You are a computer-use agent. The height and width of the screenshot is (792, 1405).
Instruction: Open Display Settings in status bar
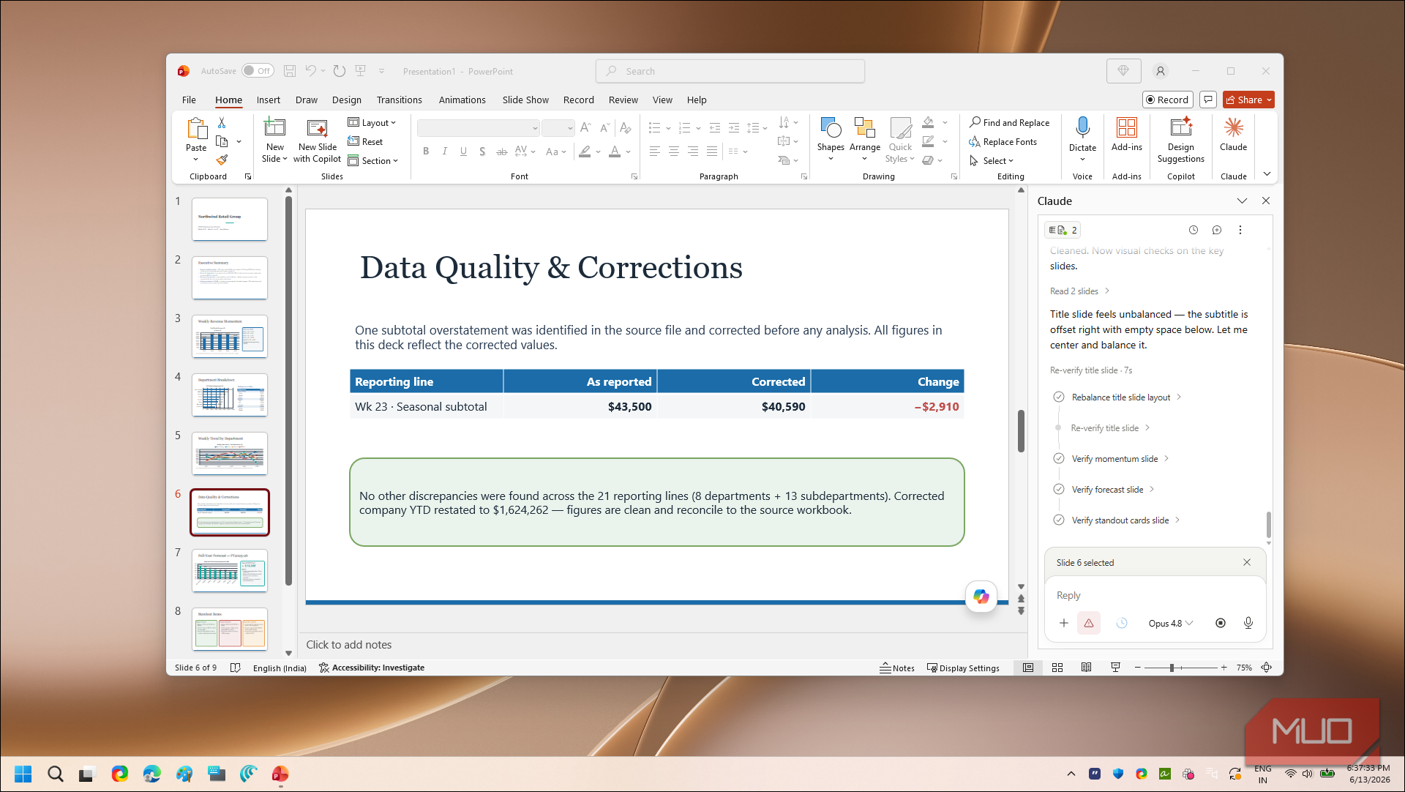963,668
